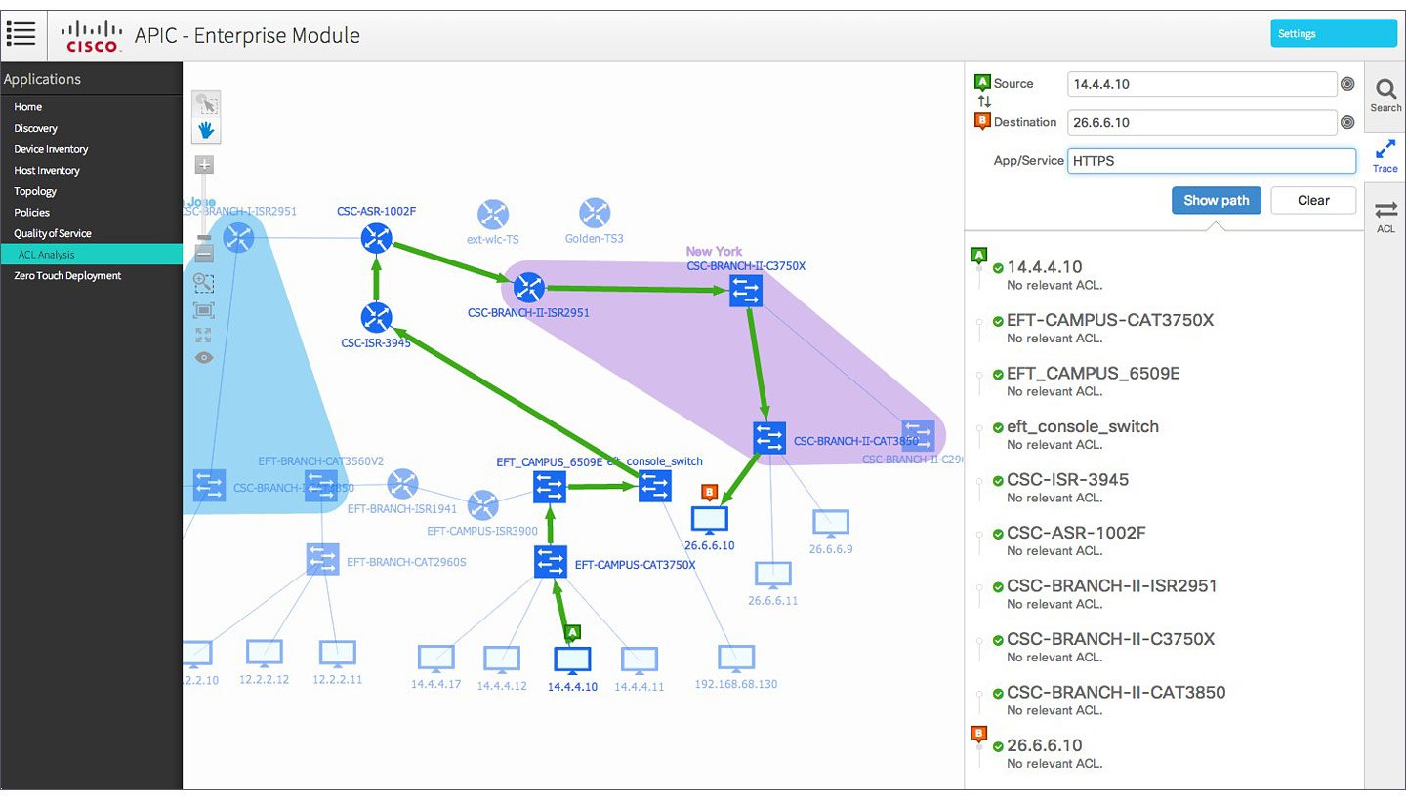Screen dimensions: 1406x800
Task: Select eft_console_switch node
Action: coord(654,486)
